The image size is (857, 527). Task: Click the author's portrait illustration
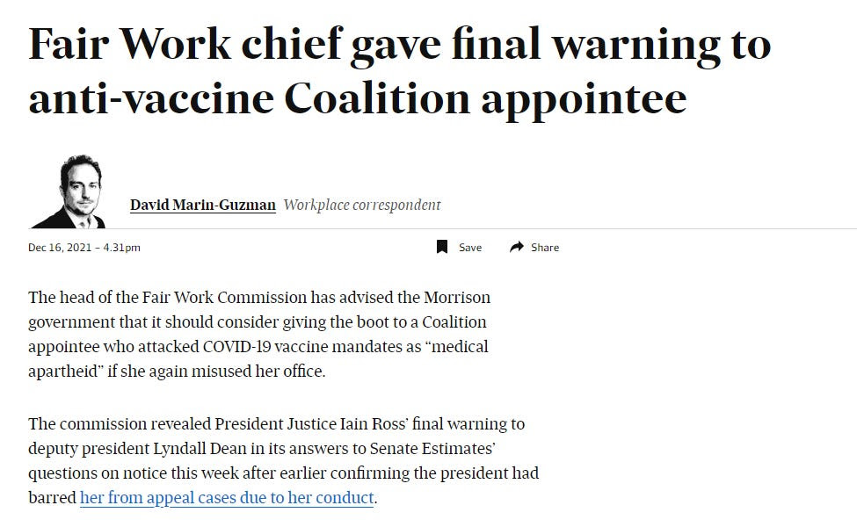69,191
